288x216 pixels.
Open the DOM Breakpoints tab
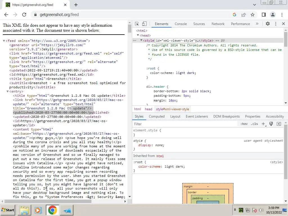click(x=226, y=116)
